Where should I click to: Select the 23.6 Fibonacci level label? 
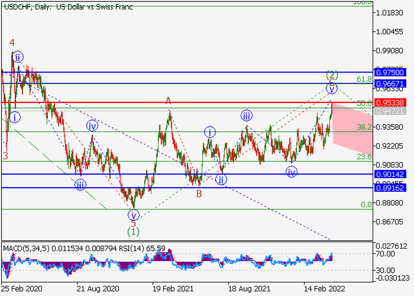364,157
